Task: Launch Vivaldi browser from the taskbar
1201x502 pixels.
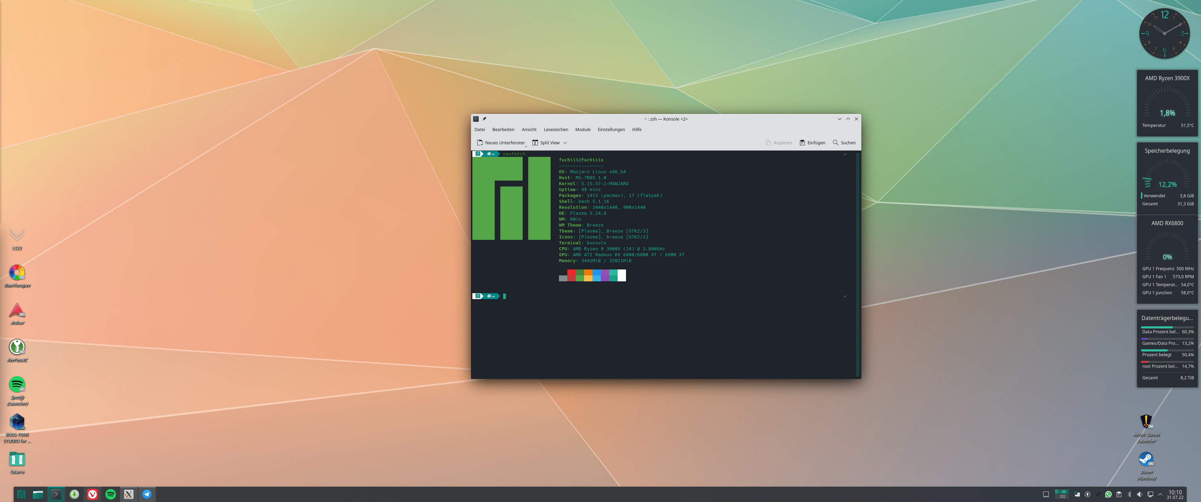Action: (x=92, y=494)
